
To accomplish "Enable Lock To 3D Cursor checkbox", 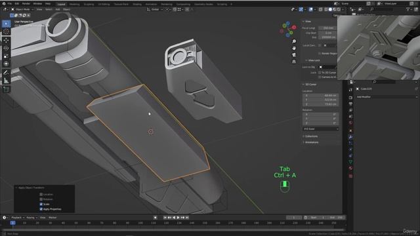I will tap(320, 73).
